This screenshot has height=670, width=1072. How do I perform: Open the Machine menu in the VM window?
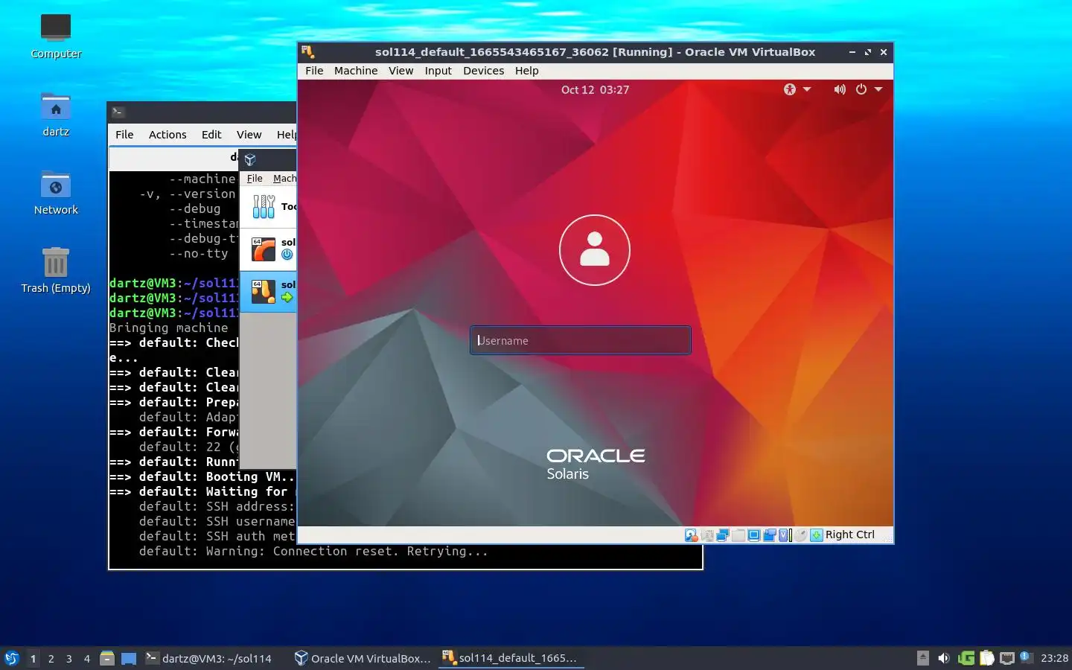tap(356, 71)
